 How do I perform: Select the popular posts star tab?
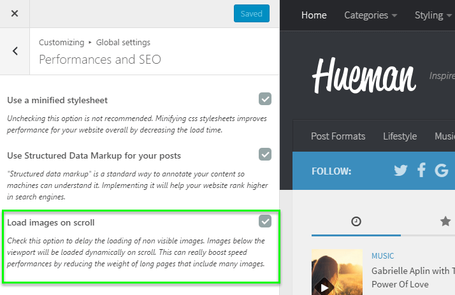445,221
